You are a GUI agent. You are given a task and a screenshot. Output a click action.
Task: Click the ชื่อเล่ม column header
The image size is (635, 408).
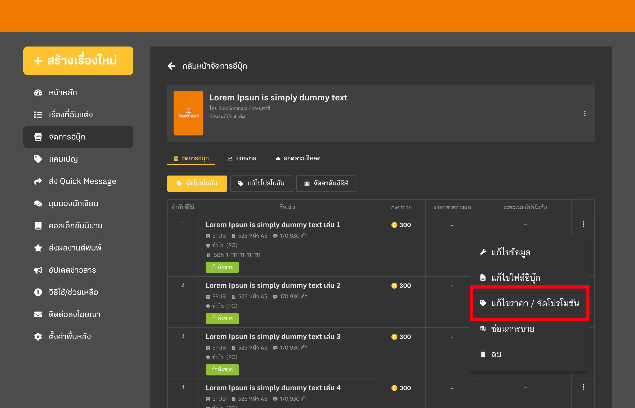pyautogui.click(x=287, y=207)
